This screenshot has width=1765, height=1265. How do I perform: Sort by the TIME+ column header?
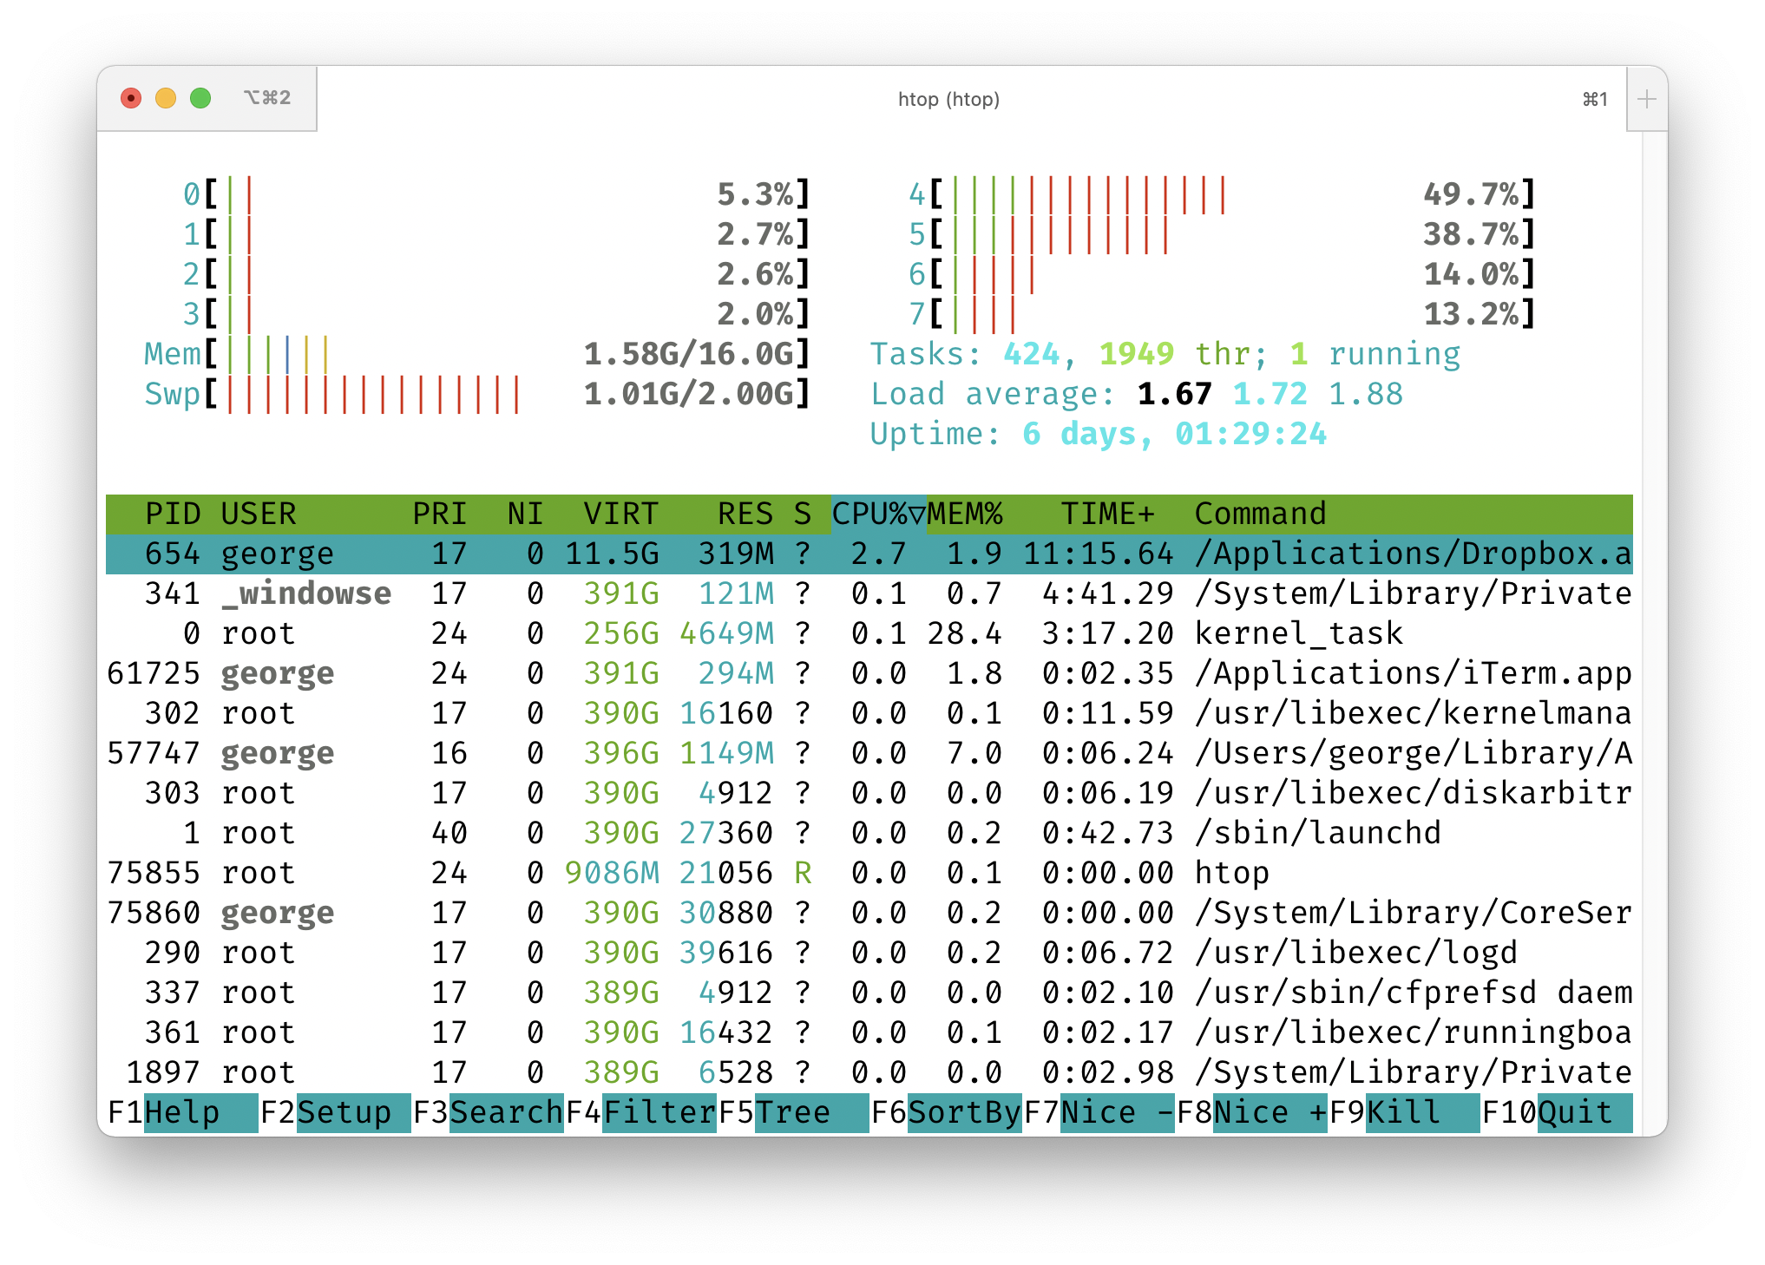point(1107,514)
